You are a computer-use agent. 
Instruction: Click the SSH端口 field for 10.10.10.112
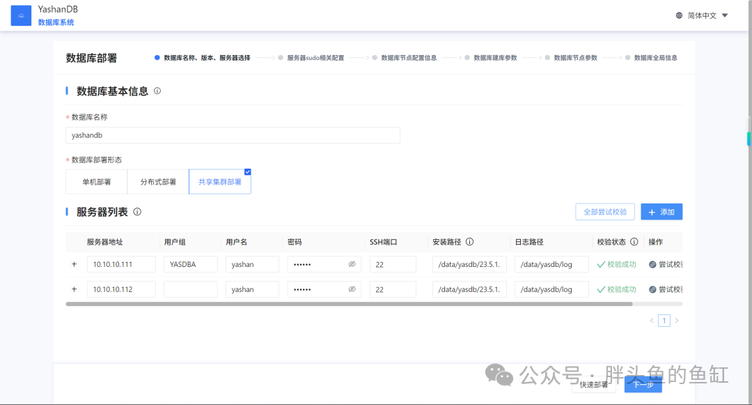click(x=393, y=289)
